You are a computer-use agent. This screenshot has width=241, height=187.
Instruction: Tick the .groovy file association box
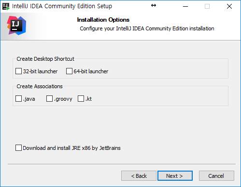(x=49, y=99)
